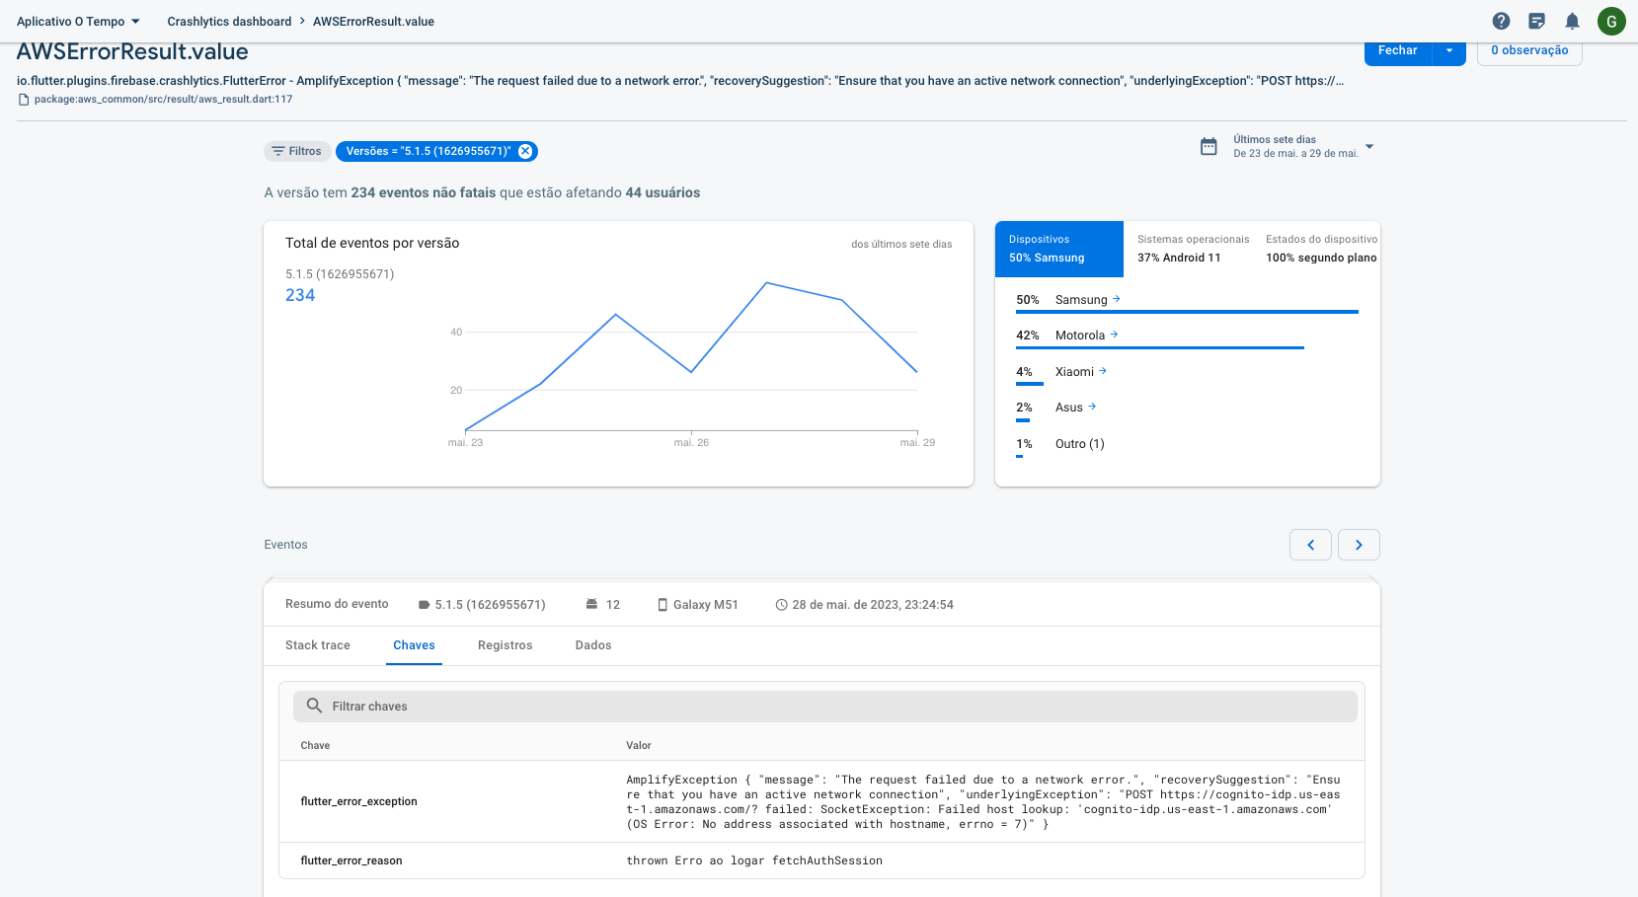
Task: Click the Fechar button
Action: [x=1398, y=50]
